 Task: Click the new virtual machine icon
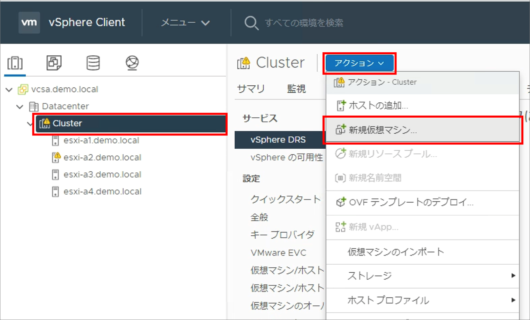[340, 130]
